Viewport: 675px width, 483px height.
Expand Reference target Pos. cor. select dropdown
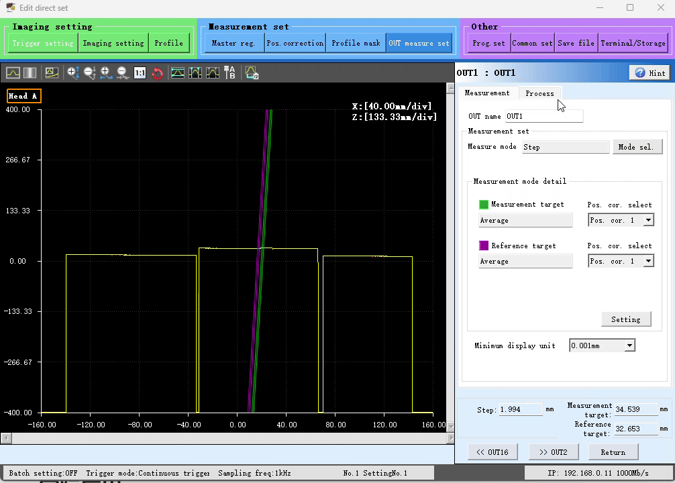[648, 261]
